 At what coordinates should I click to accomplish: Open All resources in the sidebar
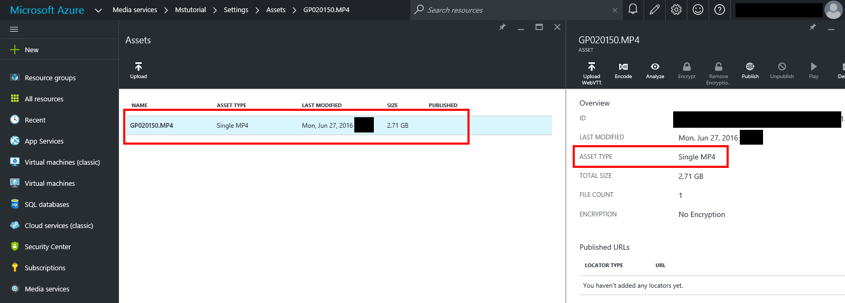[44, 99]
